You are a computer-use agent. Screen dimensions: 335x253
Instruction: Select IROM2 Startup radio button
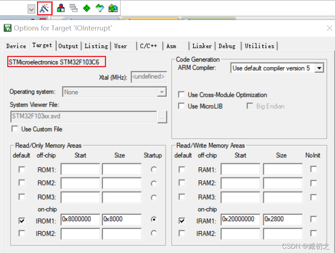coord(154,233)
